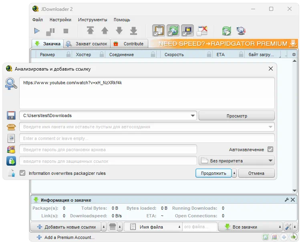Stop all downloads using the stop icon

coord(66,31)
